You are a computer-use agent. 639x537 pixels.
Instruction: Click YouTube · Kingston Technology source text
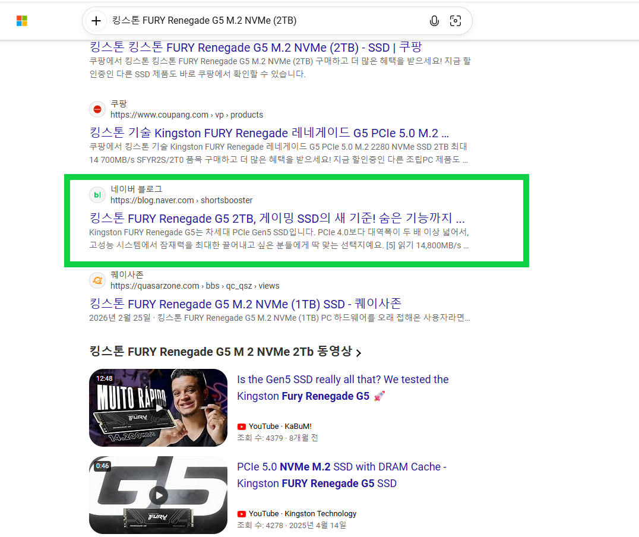tap(302, 514)
